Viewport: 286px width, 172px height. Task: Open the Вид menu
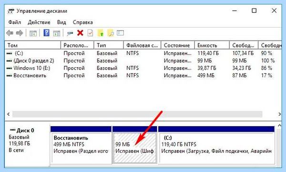pyautogui.click(x=61, y=22)
